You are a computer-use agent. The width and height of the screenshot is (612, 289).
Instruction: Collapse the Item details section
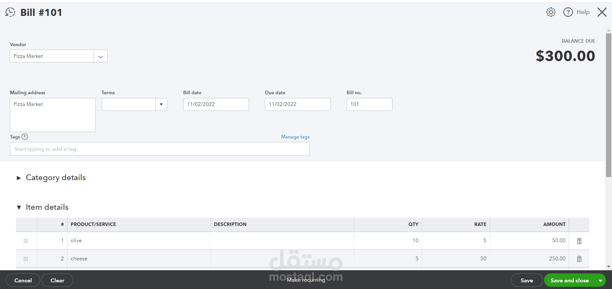tap(19, 208)
